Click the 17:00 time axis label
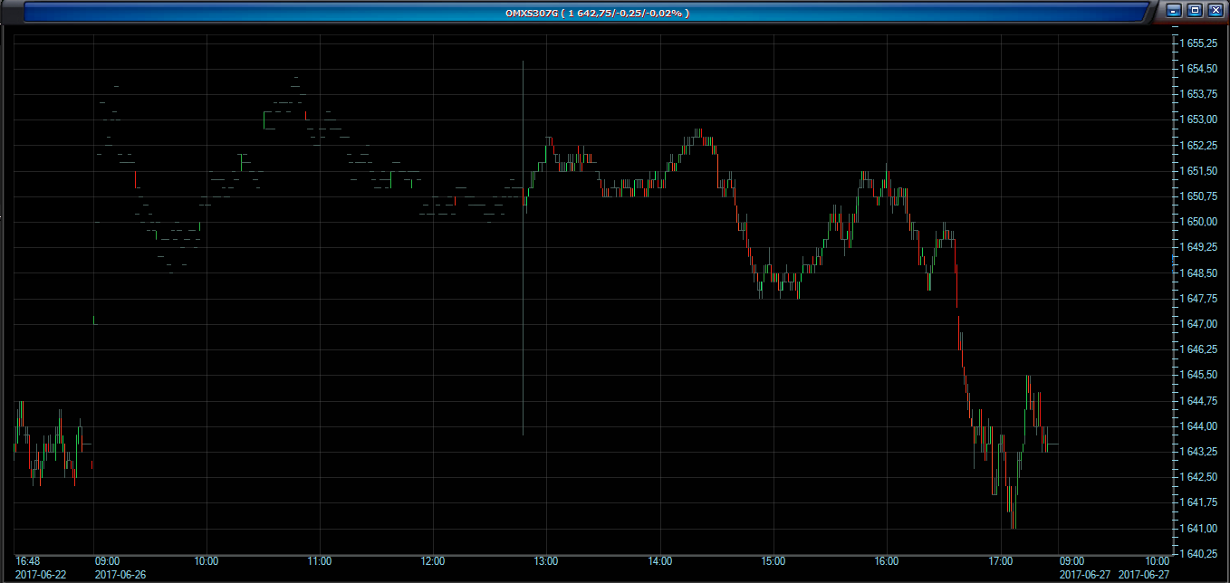The height and width of the screenshot is (583, 1230). pyautogui.click(x=1000, y=561)
